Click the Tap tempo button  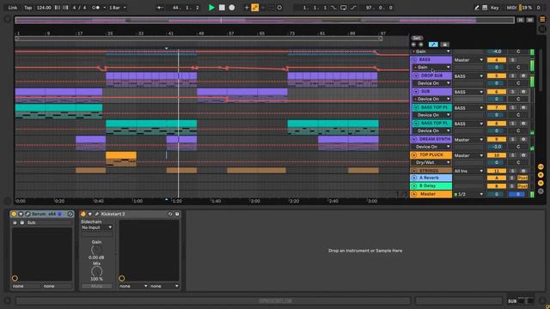coord(27,8)
